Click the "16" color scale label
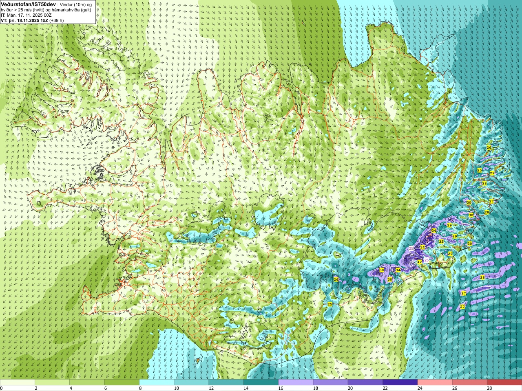Image resolution: width=522 pixels, height=391 pixels. (281, 388)
